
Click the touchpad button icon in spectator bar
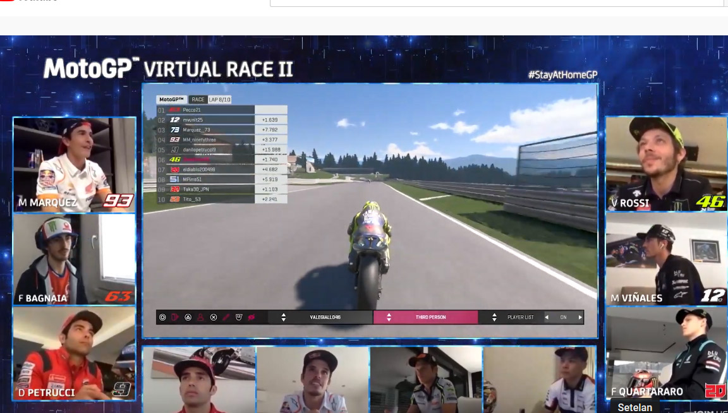239,318
